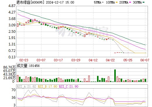Click the 43.38万 volume axis label
152x107 pixels.
tap(9, 74)
